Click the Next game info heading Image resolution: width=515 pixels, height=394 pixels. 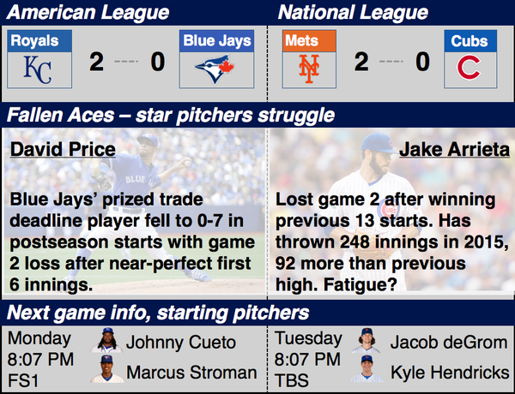pyautogui.click(x=158, y=313)
